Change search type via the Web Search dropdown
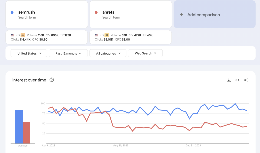Image resolution: width=260 pixels, height=153 pixels. point(145,53)
